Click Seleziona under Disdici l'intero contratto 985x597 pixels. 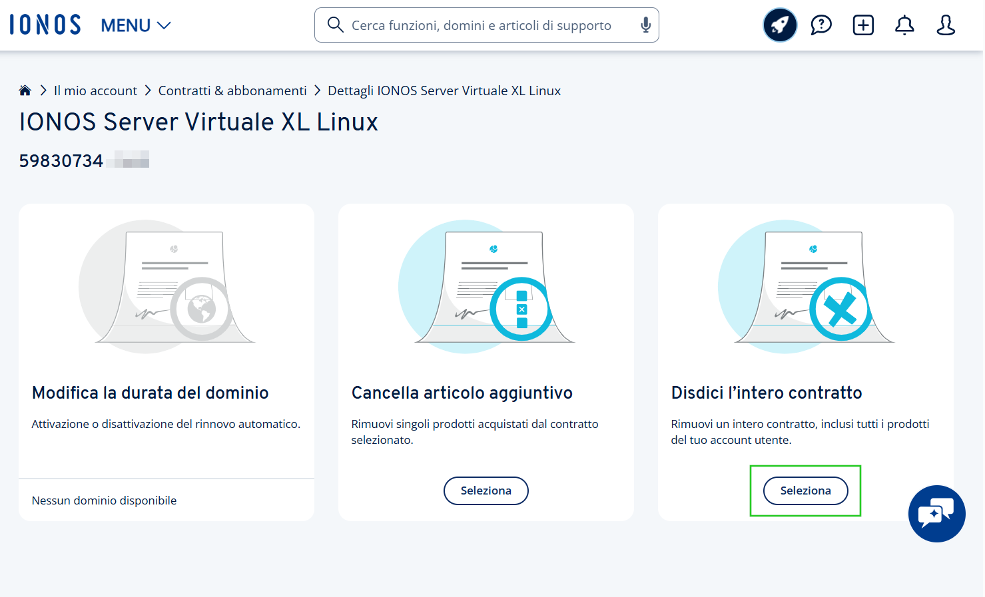click(806, 491)
